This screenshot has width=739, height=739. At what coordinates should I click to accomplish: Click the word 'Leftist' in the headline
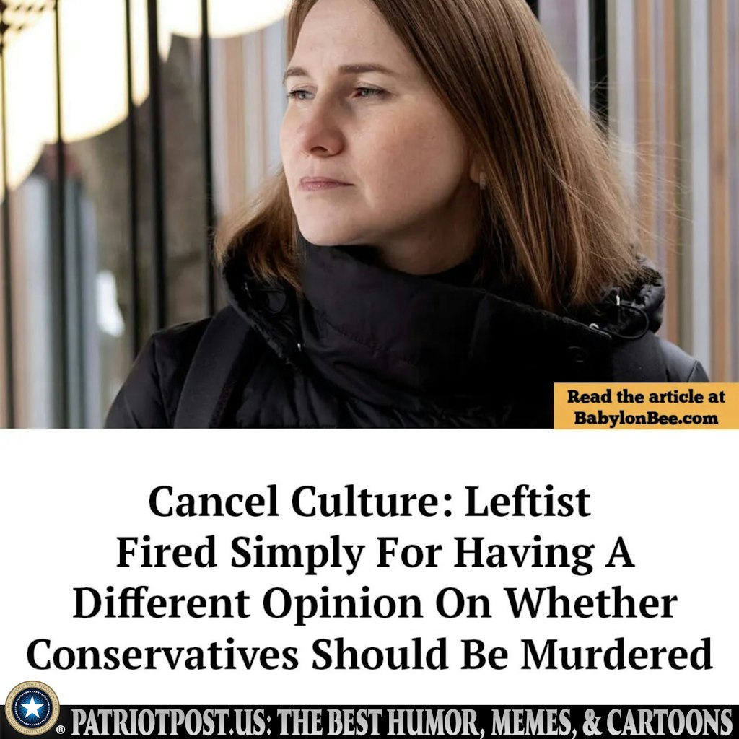pos(528,501)
